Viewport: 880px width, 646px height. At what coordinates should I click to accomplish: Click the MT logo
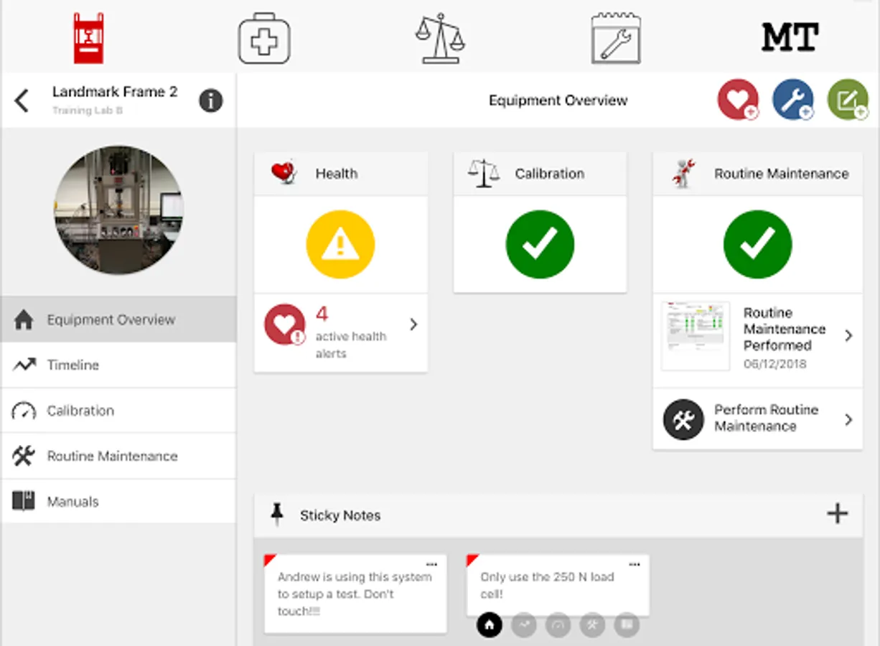point(790,37)
